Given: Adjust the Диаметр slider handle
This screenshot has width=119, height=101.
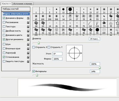Looking at the screenshot, I should (x=39, y=43).
